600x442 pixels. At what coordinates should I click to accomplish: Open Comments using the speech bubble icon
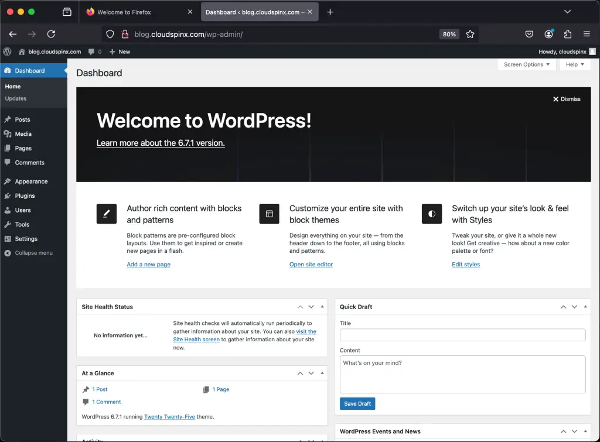(x=8, y=163)
